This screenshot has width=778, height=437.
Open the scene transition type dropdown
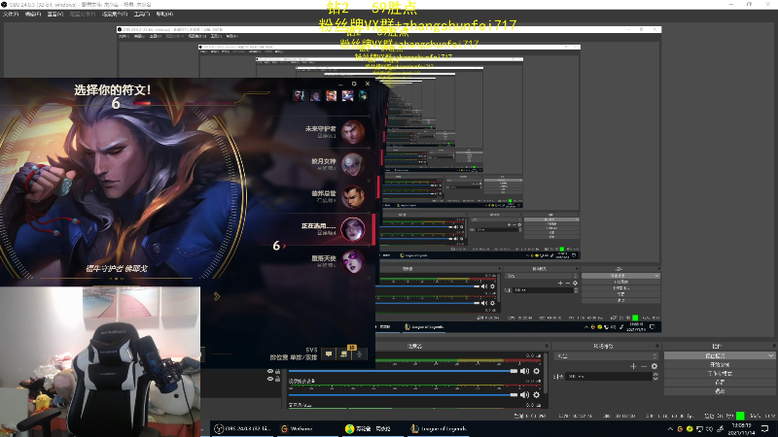[606, 355]
